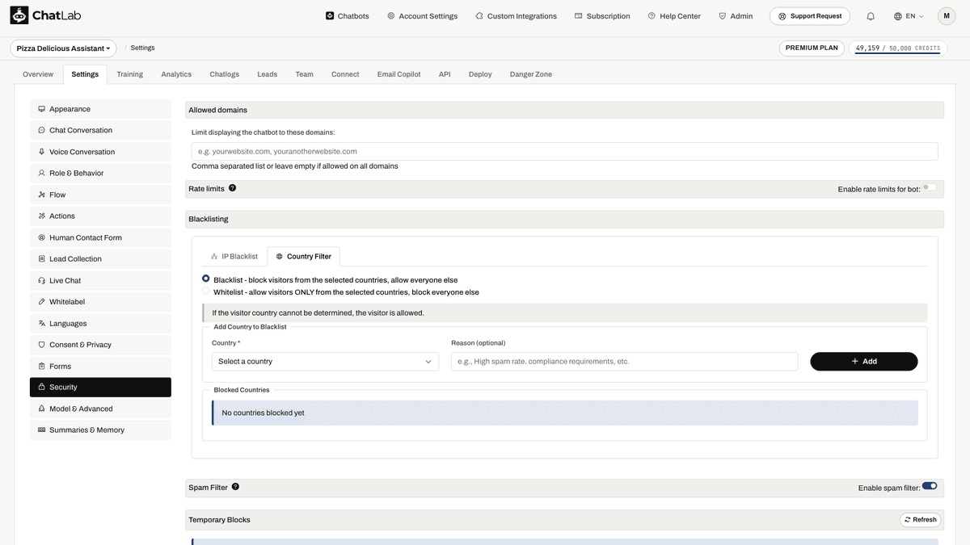Open the M user avatar menu
The image size is (970, 545).
(x=947, y=16)
